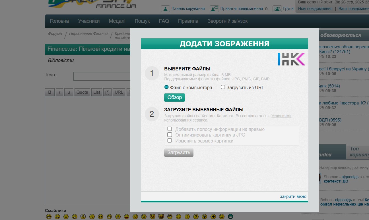Open Медалі in the navigation bar
369x220 pixels.
(x=117, y=21)
